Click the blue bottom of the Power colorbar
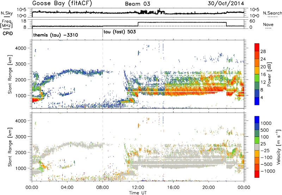Viewport: 282px width, 195px height. click(257, 101)
